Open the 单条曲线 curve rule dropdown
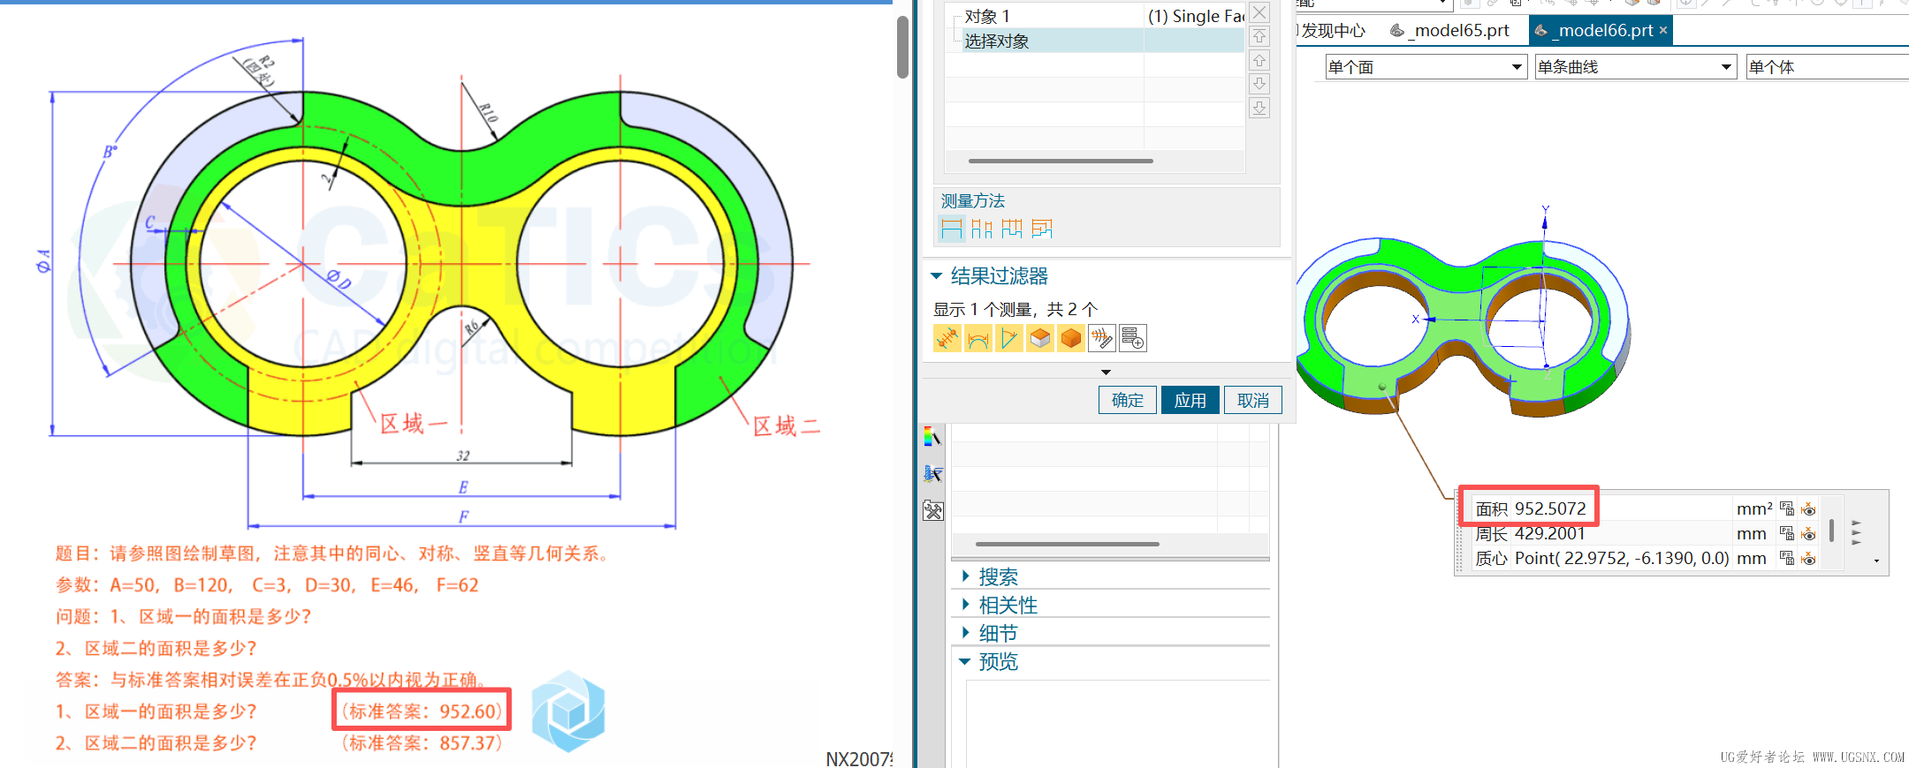Image resolution: width=1909 pixels, height=768 pixels. (1636, 67)
